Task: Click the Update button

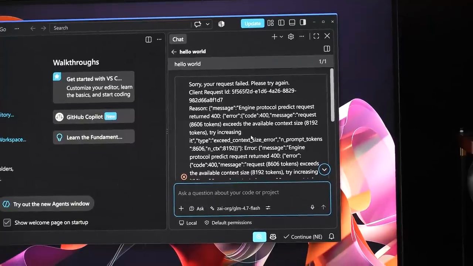Action: [x=252, y=23]
